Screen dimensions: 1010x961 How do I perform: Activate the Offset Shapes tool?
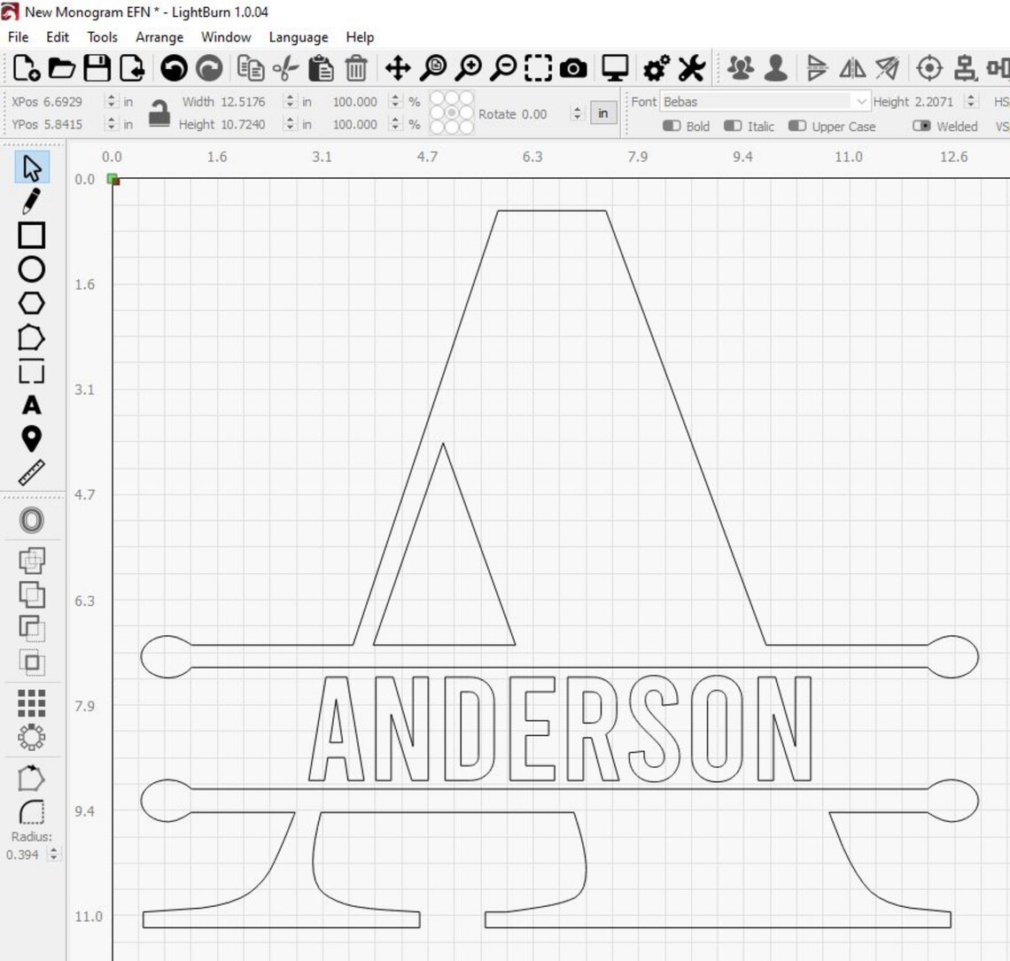point(32,521)
